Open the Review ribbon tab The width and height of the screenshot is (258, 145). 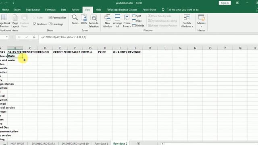[75, 10]
